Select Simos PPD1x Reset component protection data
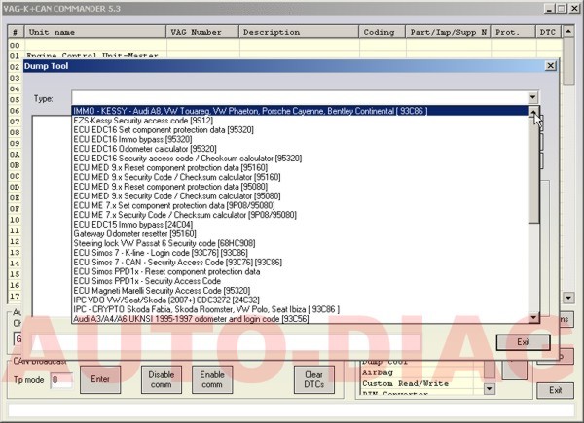The image size is (584, 423). click(x=300, y=272)
